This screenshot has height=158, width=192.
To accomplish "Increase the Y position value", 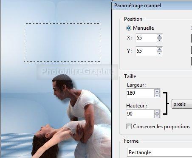I will (159, 49).
